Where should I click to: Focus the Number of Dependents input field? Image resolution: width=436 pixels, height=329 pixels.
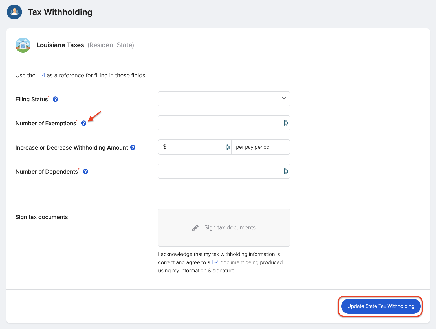pyautogui.click(x=220, y=171)
